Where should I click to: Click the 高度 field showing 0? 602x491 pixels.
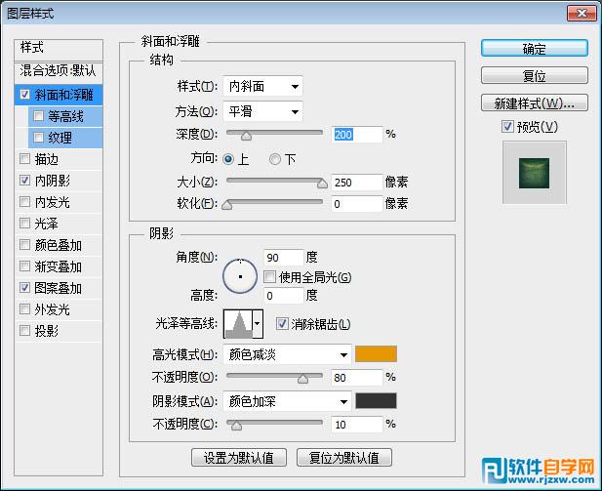point(284,296)
